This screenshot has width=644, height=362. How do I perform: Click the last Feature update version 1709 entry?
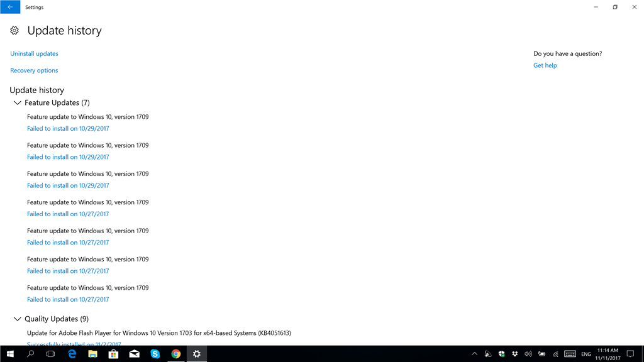point(88,288)
